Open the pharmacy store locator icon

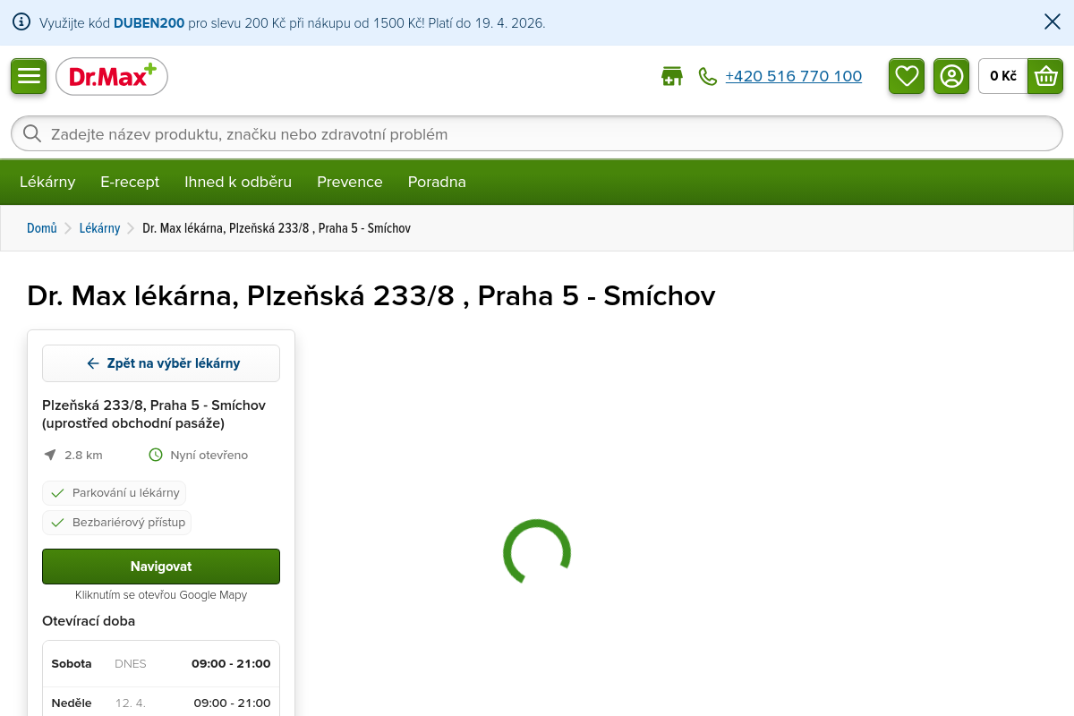pos(671,77)
